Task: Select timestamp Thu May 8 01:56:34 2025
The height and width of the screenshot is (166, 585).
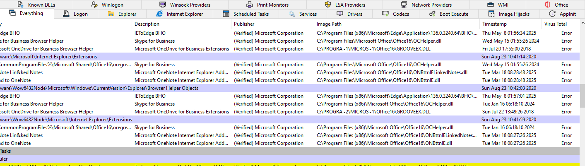Action: (x=509, y=33)
